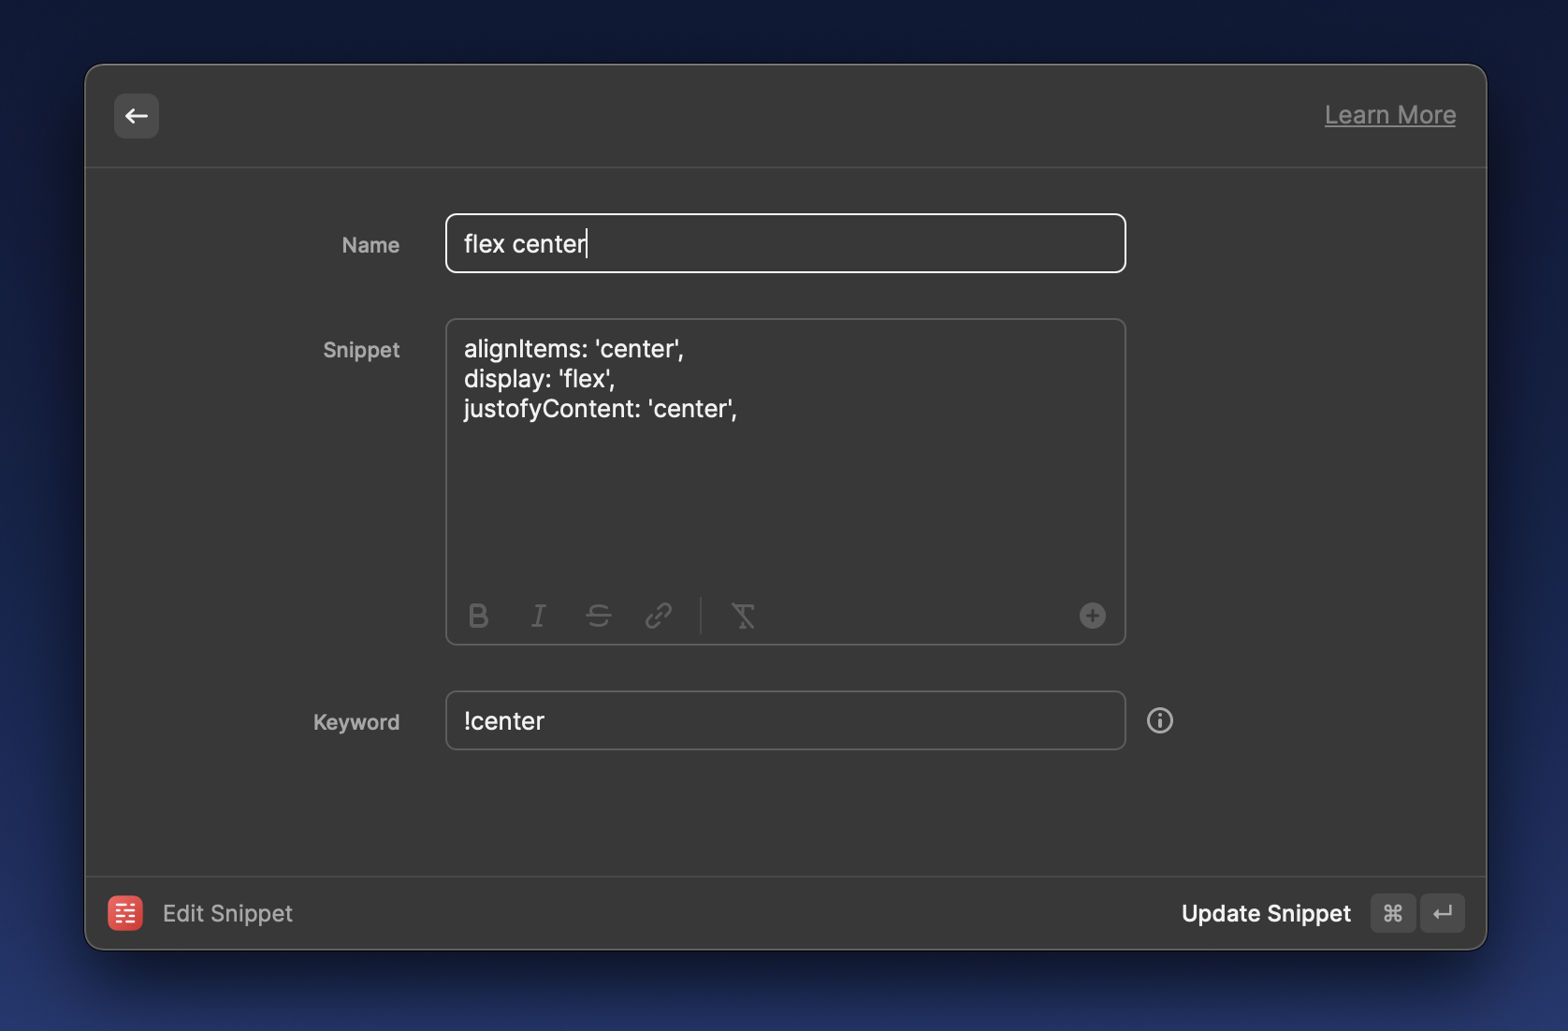Click the 'justofyContent: 'center',' line
The width and height of the screenshot is (1568, 1031).
(601, 409)
